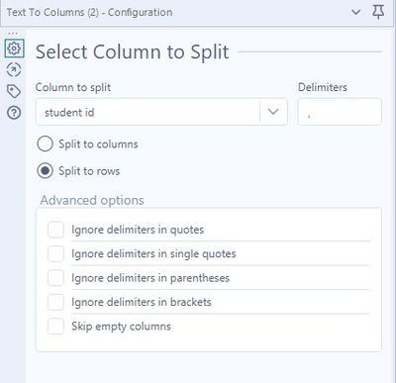This screenshot has width=396, height=383.
Task: Click the student id combo box
Action: point(161,112)
